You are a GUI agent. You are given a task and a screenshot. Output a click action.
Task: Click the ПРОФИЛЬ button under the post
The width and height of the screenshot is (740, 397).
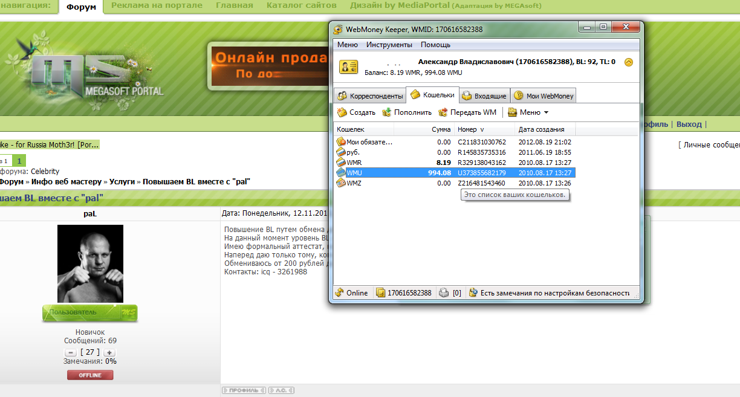(x=244, y=390)
